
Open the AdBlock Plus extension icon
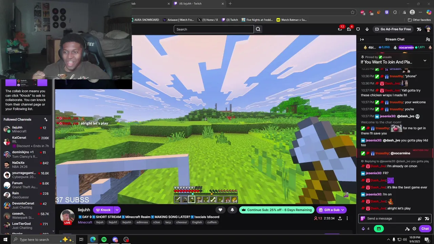point(362,12)
